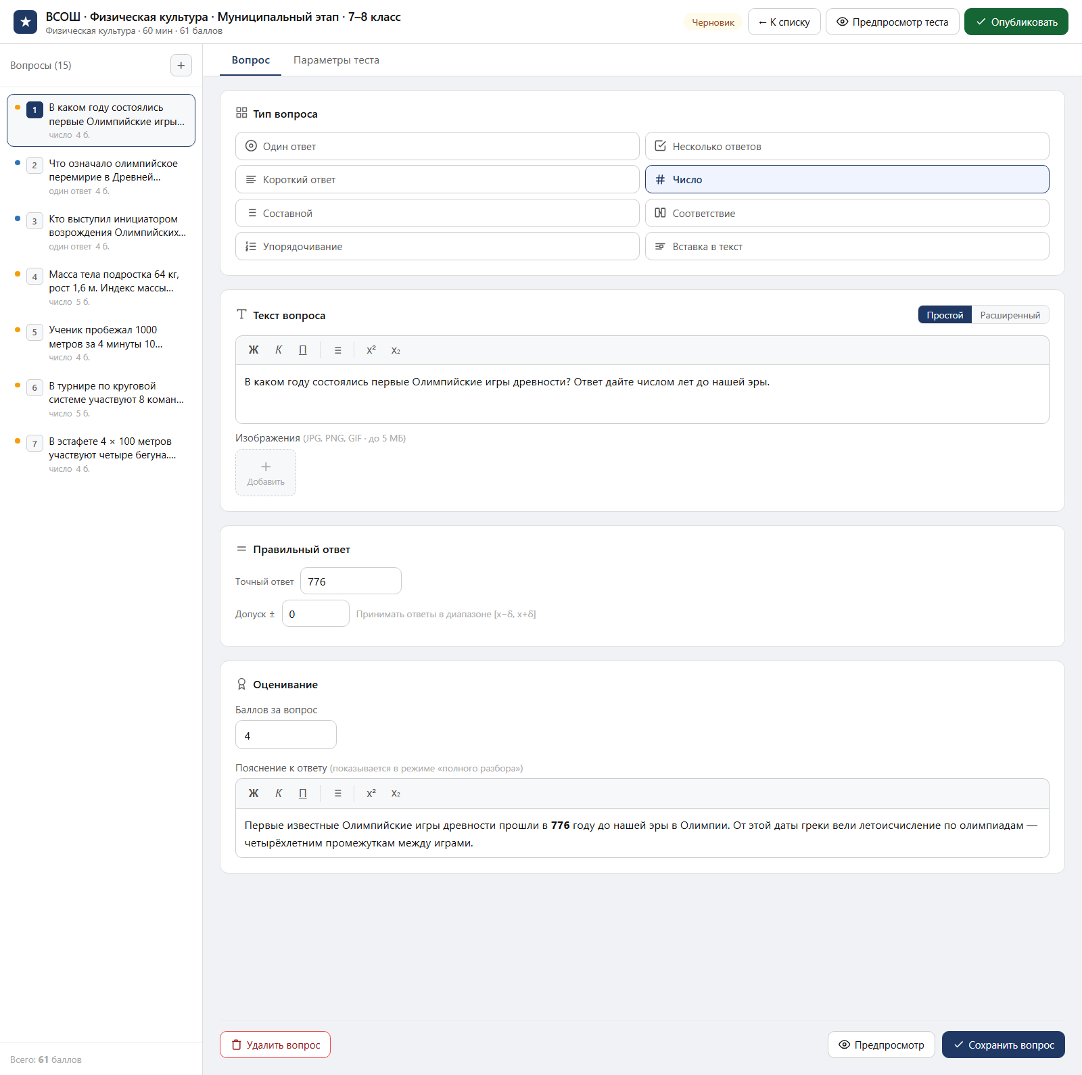Switch to the "Вопрос" tab

pyautogui.click(x=251, y=60)
